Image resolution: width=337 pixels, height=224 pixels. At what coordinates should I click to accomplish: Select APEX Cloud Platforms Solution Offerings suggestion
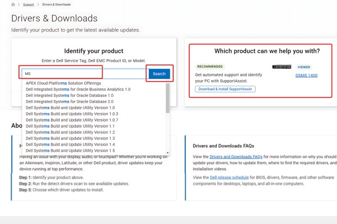[x=63, y=83]
